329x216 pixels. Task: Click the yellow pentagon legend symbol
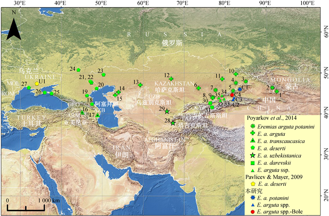253,184
